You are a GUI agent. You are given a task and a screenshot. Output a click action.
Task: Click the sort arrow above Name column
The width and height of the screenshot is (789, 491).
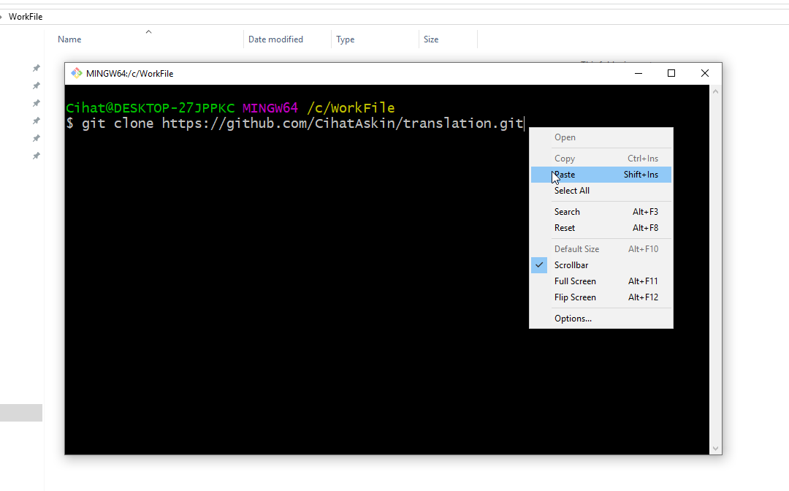click(x=148, y=31)
